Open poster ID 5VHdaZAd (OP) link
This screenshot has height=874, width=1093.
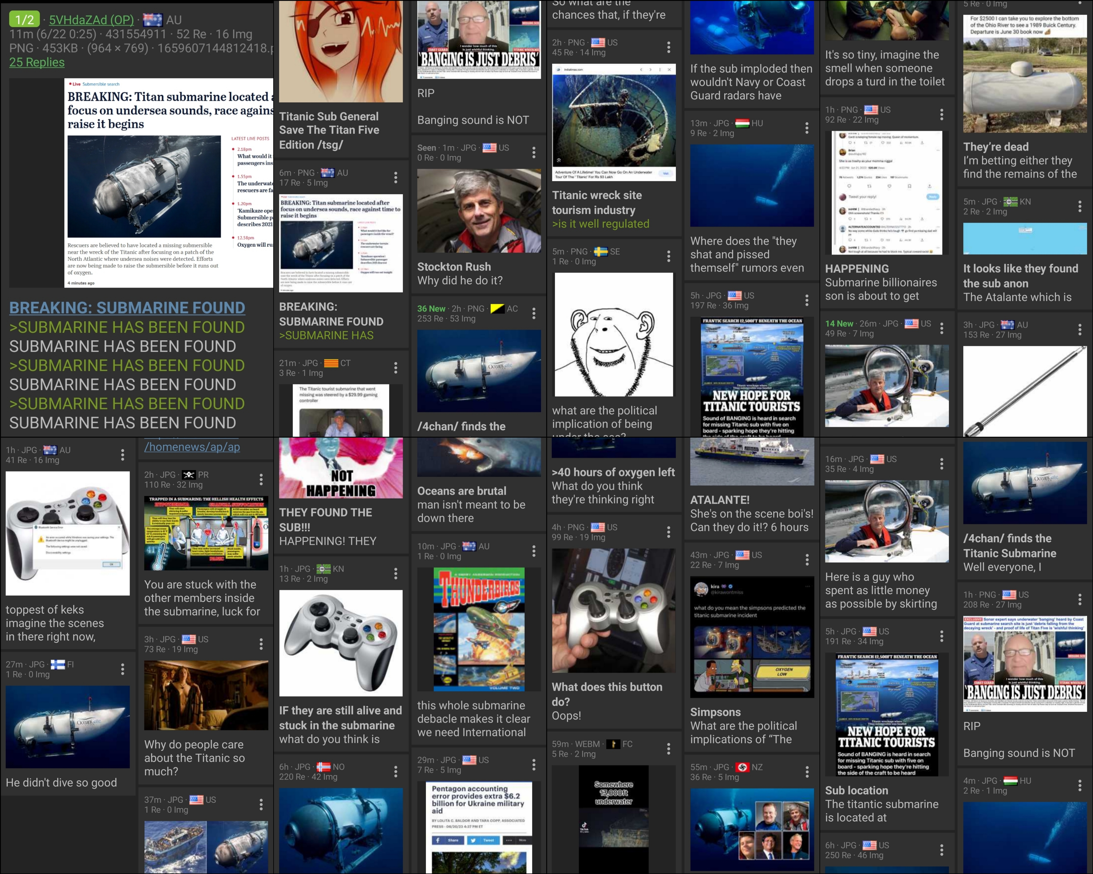pyautogui.click(x=91, y=20)
